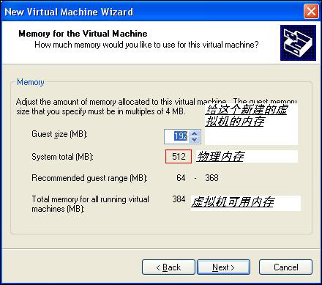
Task: Increase guest size with up spinner arrow
Action: click(195, 133)
